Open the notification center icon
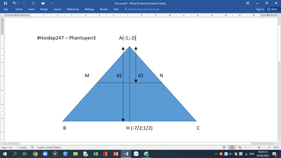The width and height of the screenshot is (281, 158). tap(275, 154)
